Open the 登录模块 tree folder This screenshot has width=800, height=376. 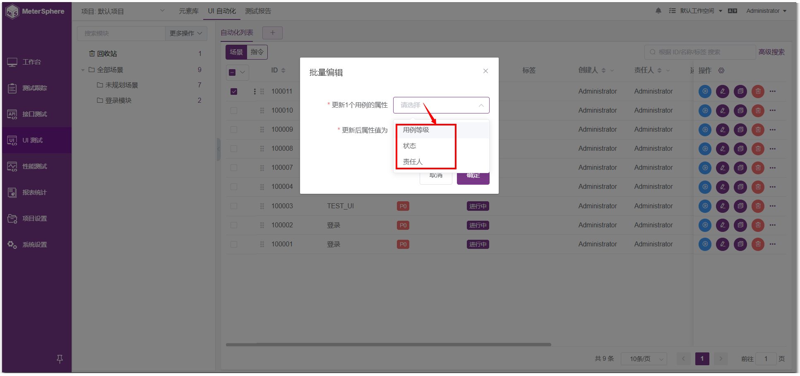point(118,101)
